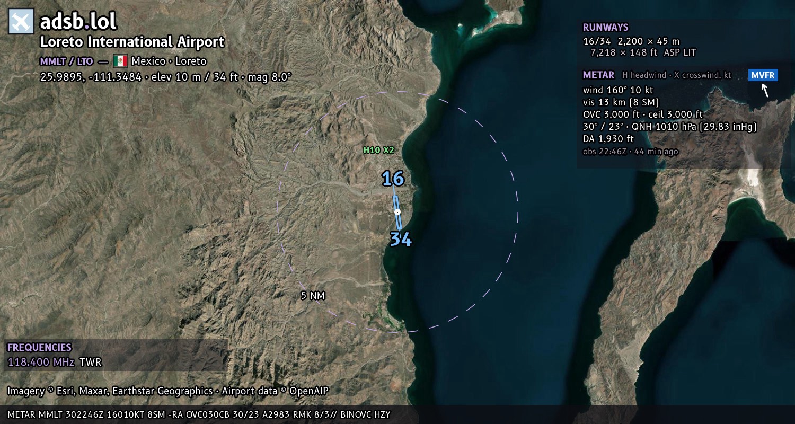Click the TWR frequency label
Image resolution: width=795 pixels, height=424 pixels.
click(x=90, y=363)
